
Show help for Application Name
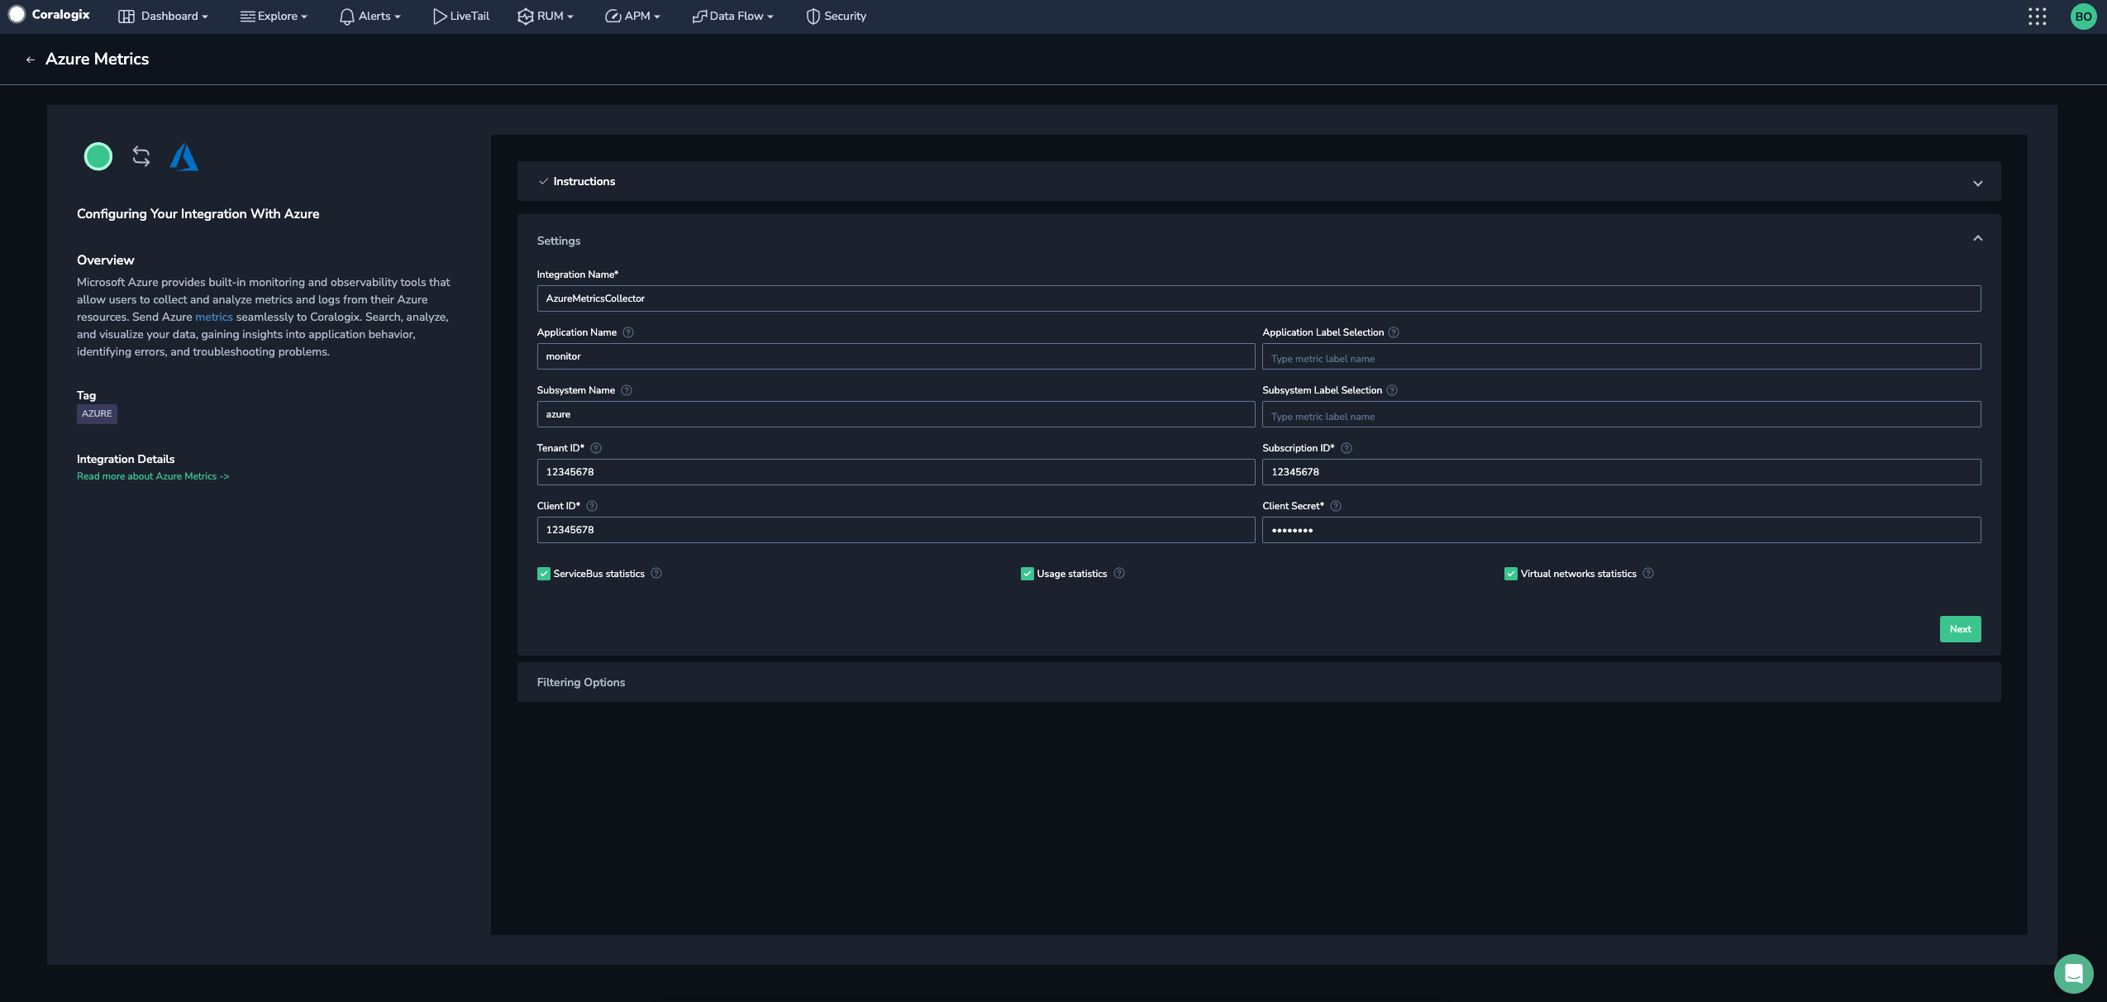628,332
